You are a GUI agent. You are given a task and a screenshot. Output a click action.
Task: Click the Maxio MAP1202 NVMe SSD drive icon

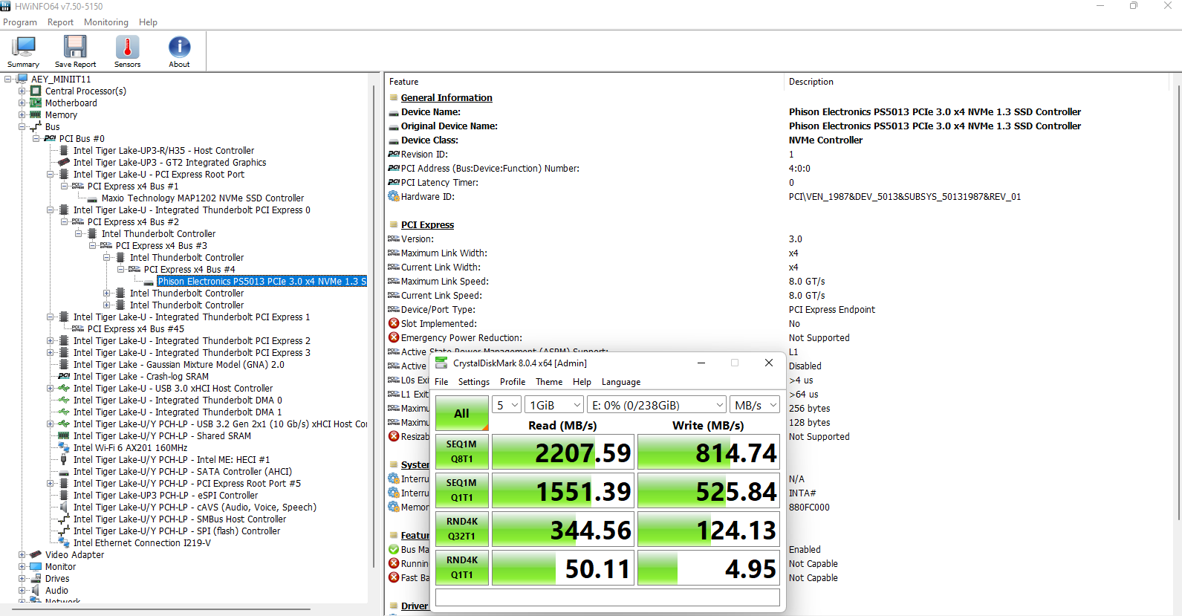point(92,199)
